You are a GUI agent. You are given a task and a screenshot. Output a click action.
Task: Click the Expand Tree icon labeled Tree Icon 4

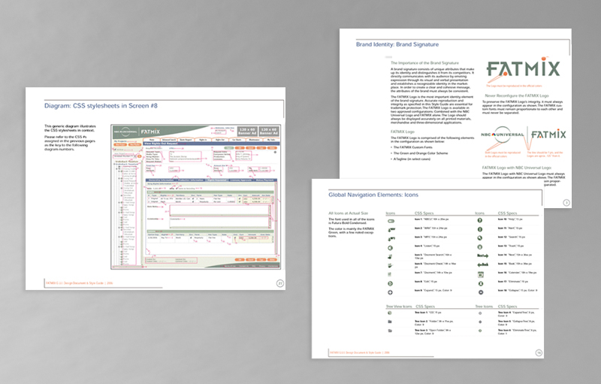(x=480, y=313)
